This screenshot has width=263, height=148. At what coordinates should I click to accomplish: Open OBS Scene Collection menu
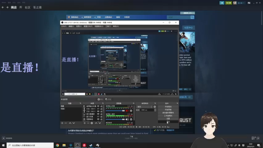tap(99, 26)
